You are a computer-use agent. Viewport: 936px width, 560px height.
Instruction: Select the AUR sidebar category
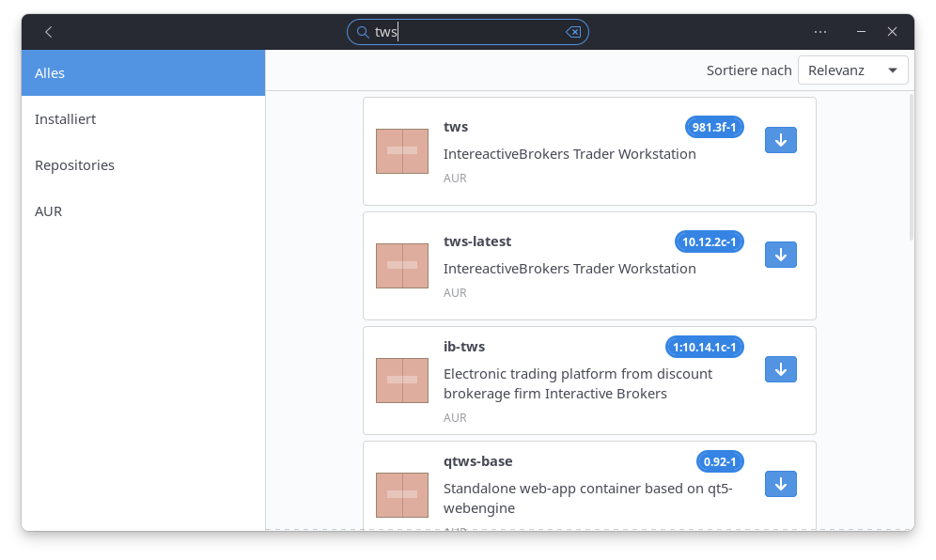(x=143, y=210)
